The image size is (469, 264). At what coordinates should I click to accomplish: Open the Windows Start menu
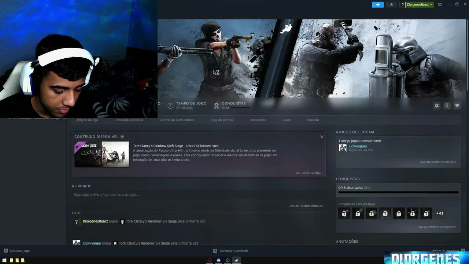click(x=5, y=260)
